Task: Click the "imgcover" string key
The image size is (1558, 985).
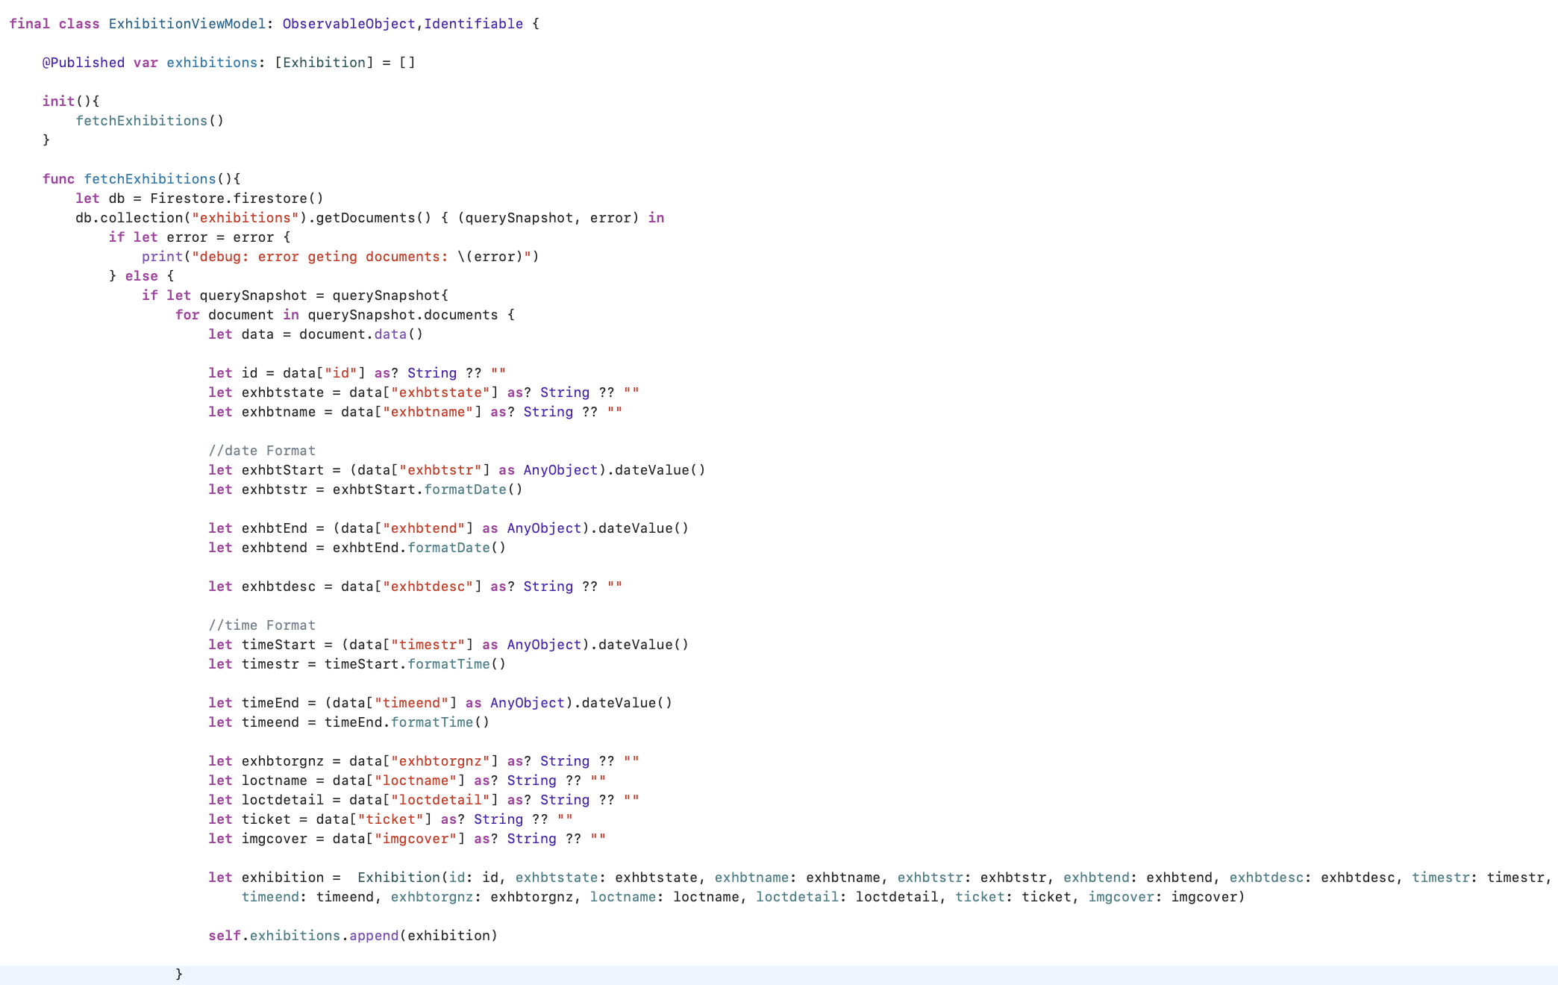Action: pyautogui.click(x=415, y=839)
